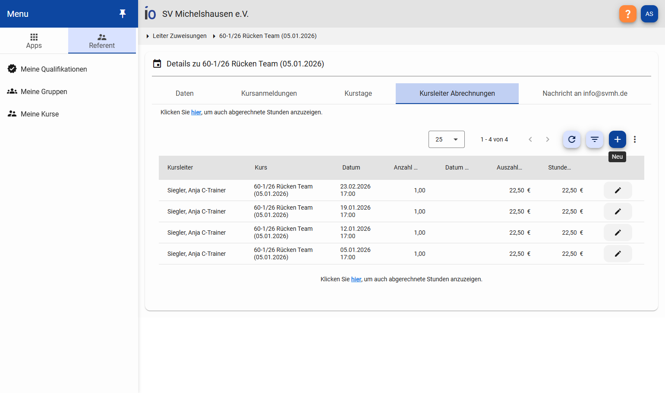The width and height of the screenshot is (665, 393).
Task: Click the 'SV Michelshausen e.V.' title
Action: click(x=205, y=14)
